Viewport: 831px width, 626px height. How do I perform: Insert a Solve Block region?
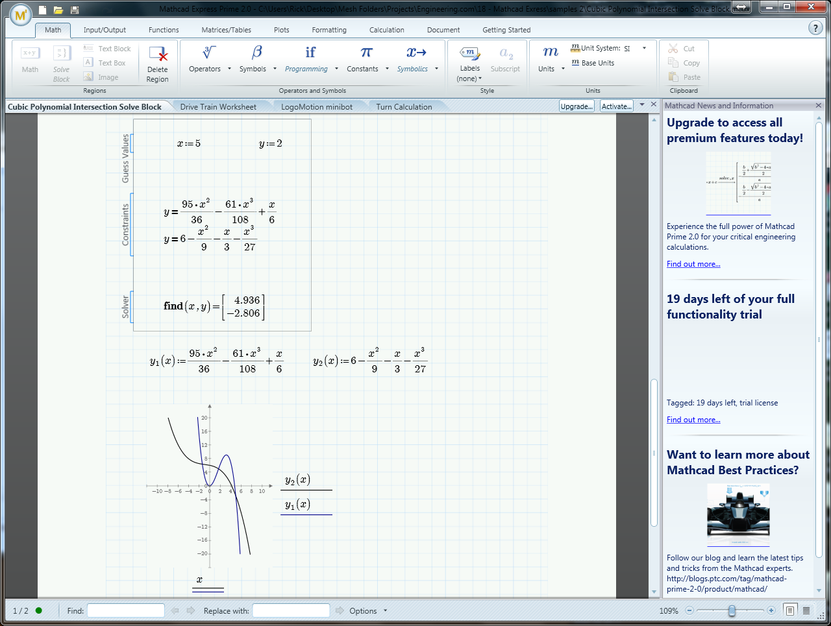62,64
